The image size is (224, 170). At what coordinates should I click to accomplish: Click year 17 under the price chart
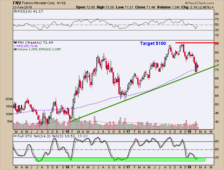[128, 132]
